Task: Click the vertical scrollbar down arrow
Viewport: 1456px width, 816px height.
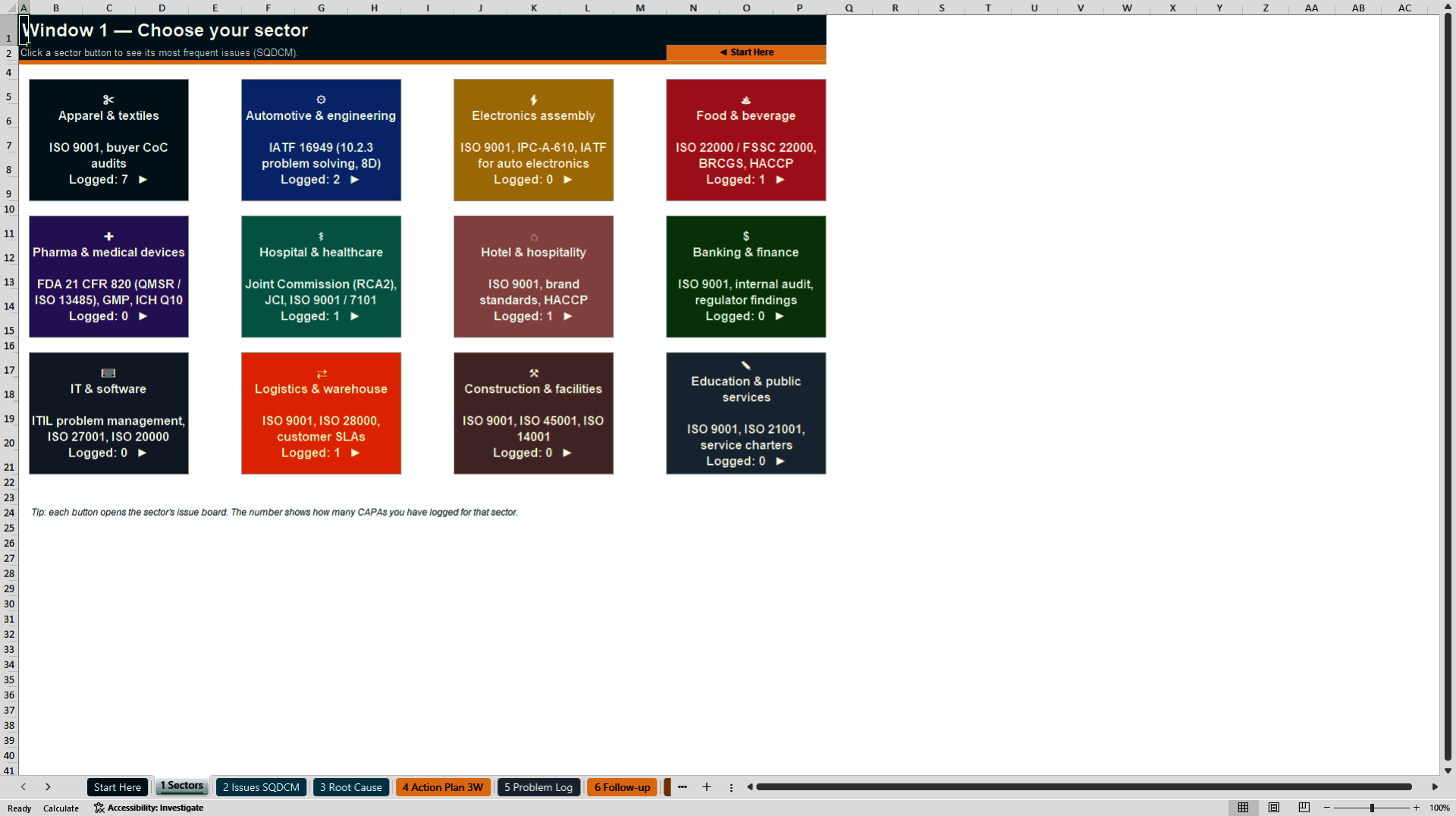Action: tap(1448, 770)
